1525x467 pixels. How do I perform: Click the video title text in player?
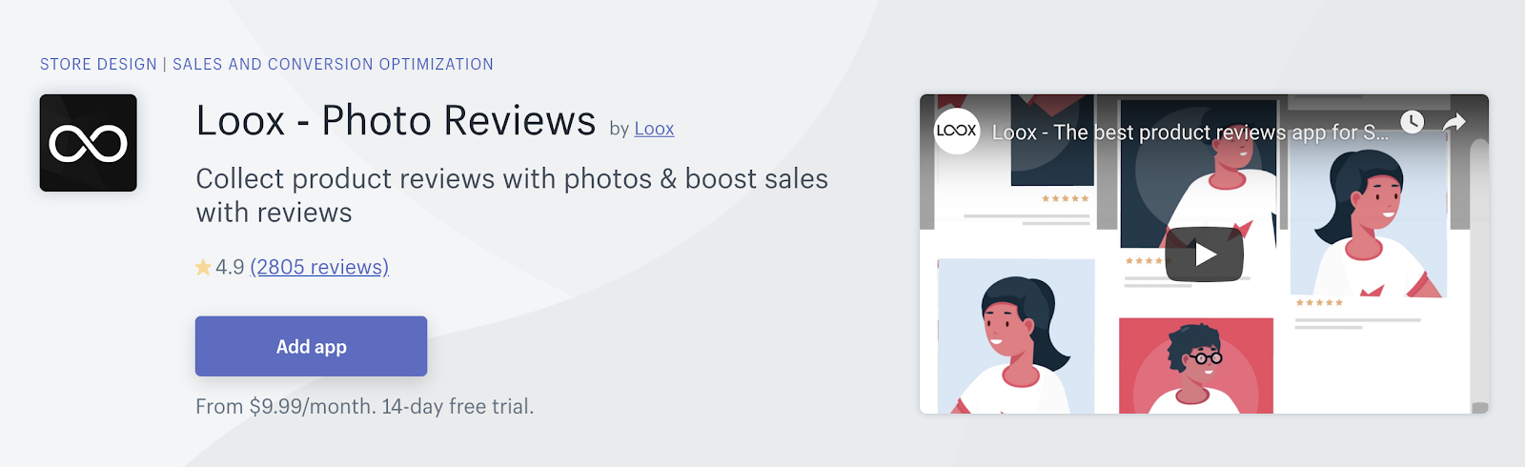coord(1189,132)
